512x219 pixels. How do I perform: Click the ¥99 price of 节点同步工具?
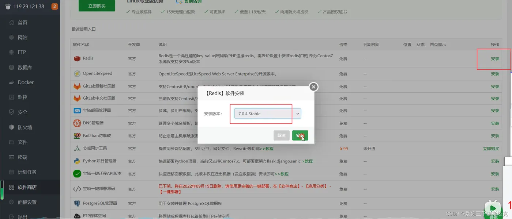point(344,149)
